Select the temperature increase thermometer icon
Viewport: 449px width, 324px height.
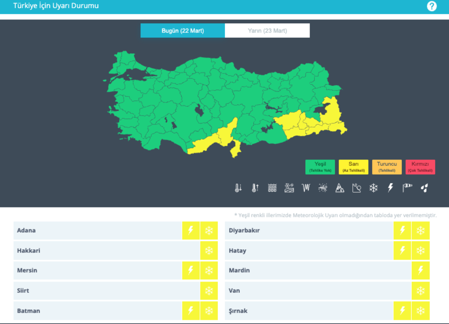click(x=255, y=188)
